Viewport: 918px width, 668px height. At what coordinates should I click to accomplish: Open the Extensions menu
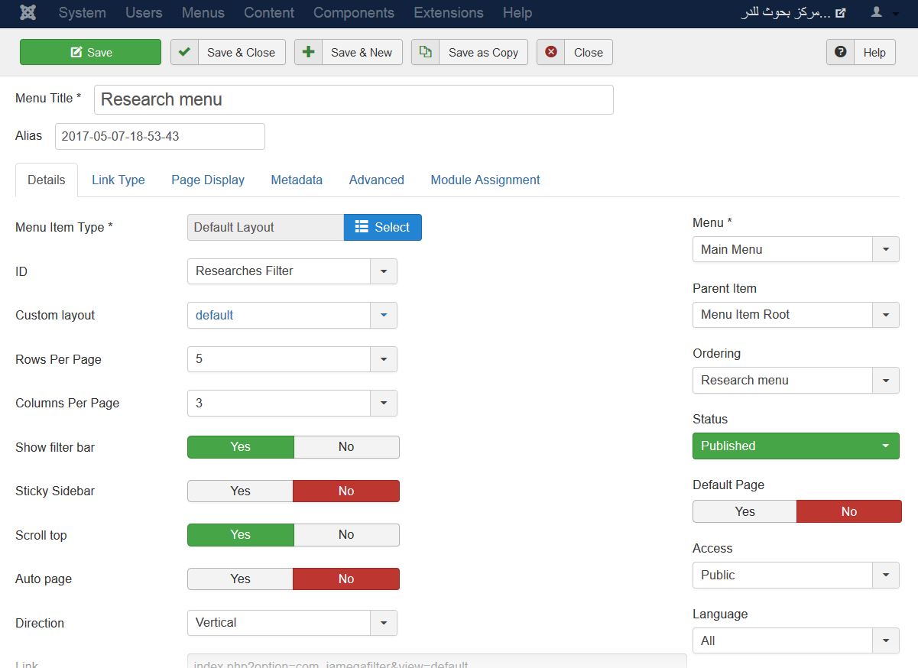click(x=448, y=13)
